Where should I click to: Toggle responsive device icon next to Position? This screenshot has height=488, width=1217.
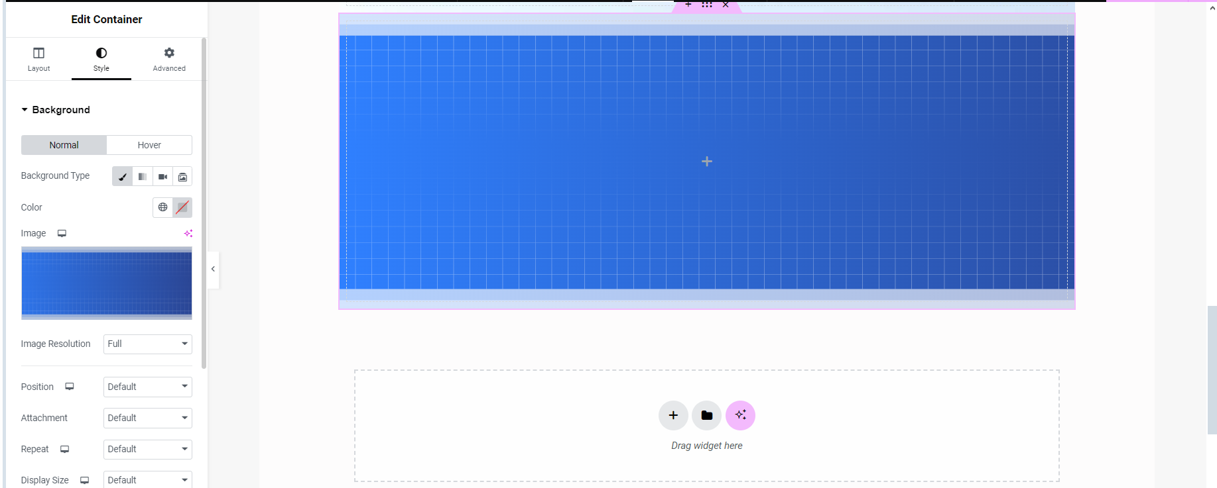point(70,387)
